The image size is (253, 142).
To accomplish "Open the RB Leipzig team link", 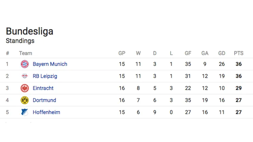I will 45,76.
